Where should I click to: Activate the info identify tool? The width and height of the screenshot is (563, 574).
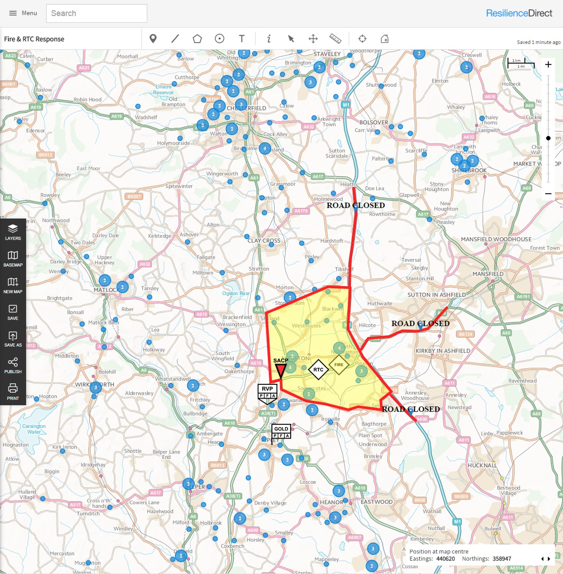tap(269, 39)
